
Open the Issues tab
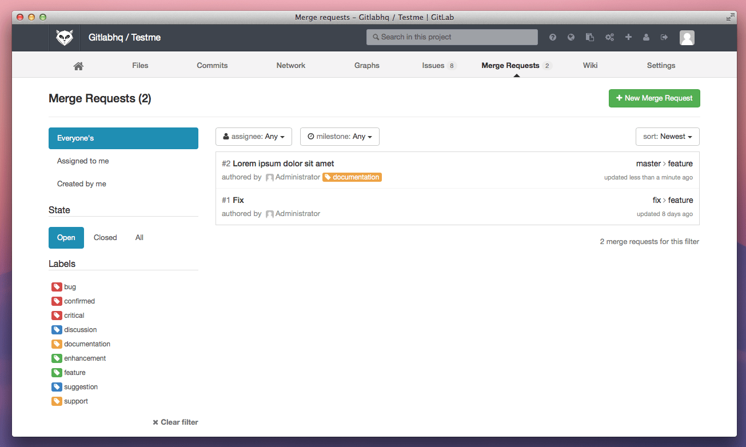[x=433, y=65]
